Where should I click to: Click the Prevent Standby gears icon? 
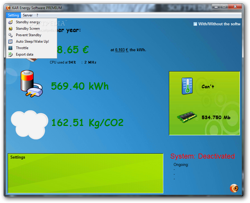[11, 35]
